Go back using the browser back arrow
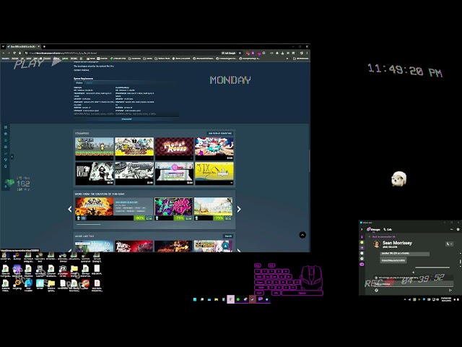This screenshot has width=462, height=347. [4, 53]
